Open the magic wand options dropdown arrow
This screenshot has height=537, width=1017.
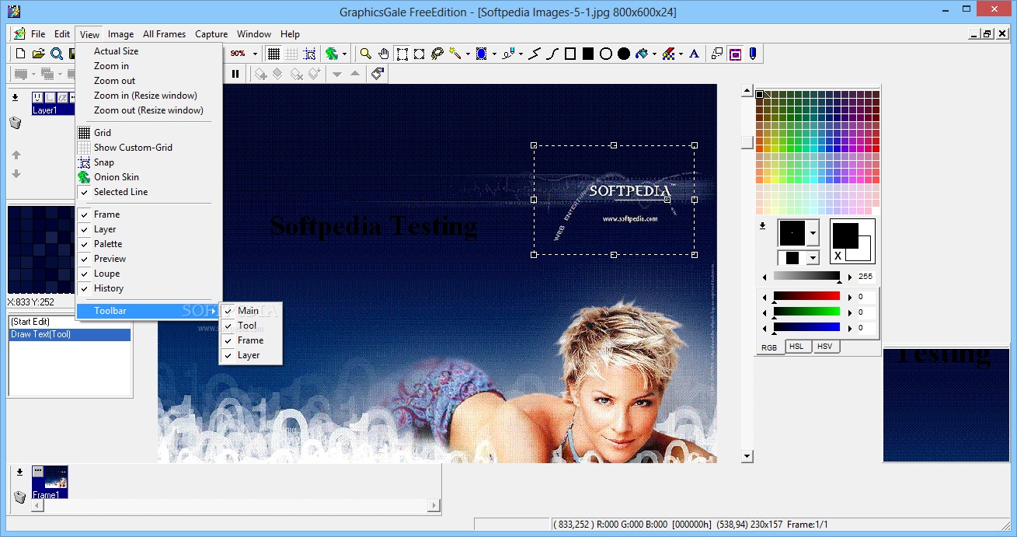coord(468,54)
